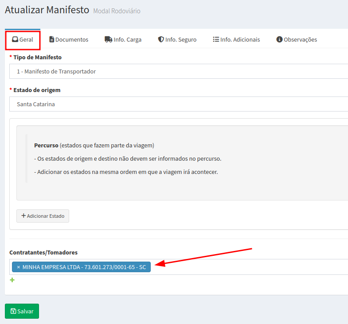The width and height of the screenshot is (348, 324).
Task: Open the Tipo de Manifesto dropdown
Action: [177, 71]
